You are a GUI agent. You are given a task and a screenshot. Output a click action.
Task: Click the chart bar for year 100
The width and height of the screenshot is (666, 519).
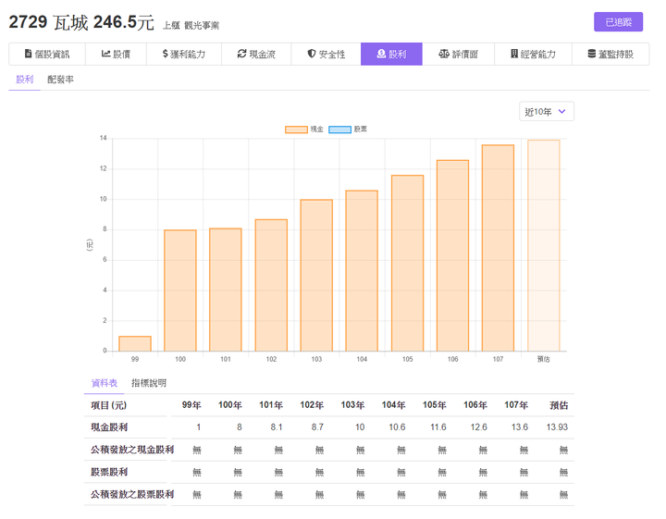[x=180, y=290]
